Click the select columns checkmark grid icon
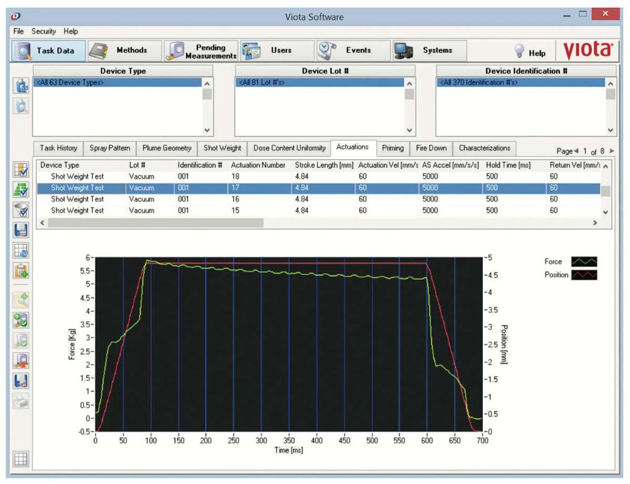Screen dimensions: 630x484 tap(21, 170)
